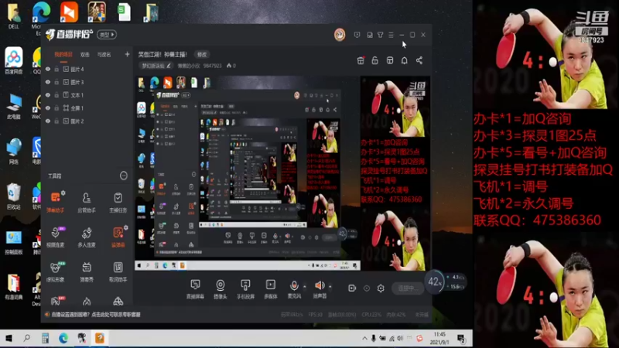This screenshot has height=348, width=619.
Task: Add 摄像头 camera source
Action: pyautogui.click(x=221, y=288)
